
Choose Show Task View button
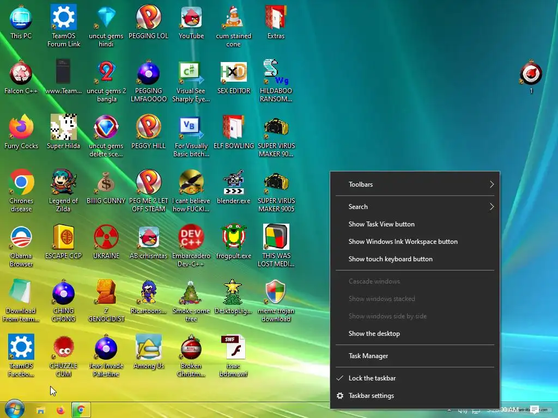[415, 224]
